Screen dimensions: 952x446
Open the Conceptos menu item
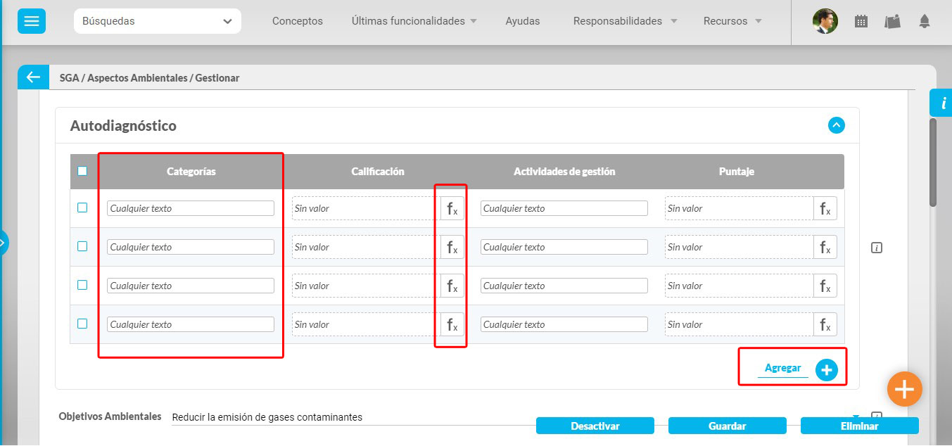tap(298, 21)
